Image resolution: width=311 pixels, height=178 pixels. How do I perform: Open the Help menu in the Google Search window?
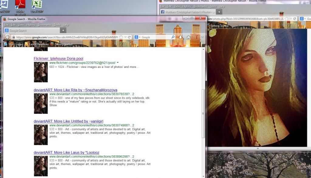(x=66, y=25)
